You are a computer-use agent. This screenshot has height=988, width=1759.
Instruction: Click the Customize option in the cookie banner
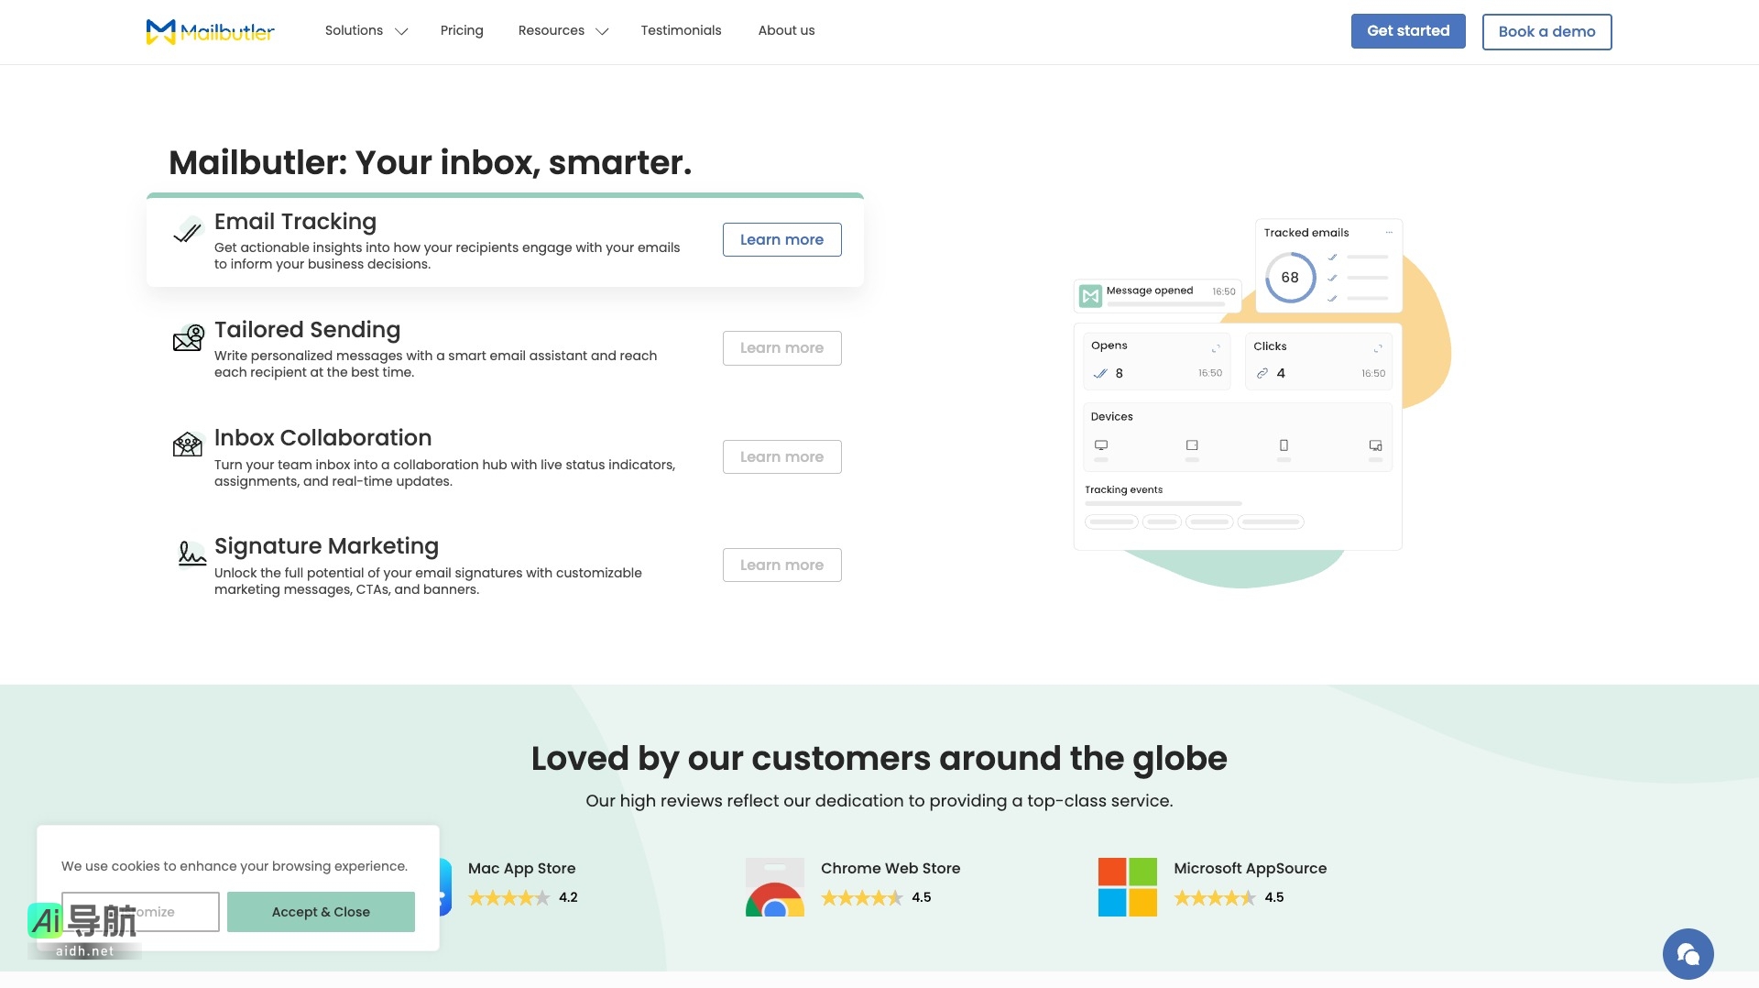coord(139,911)
